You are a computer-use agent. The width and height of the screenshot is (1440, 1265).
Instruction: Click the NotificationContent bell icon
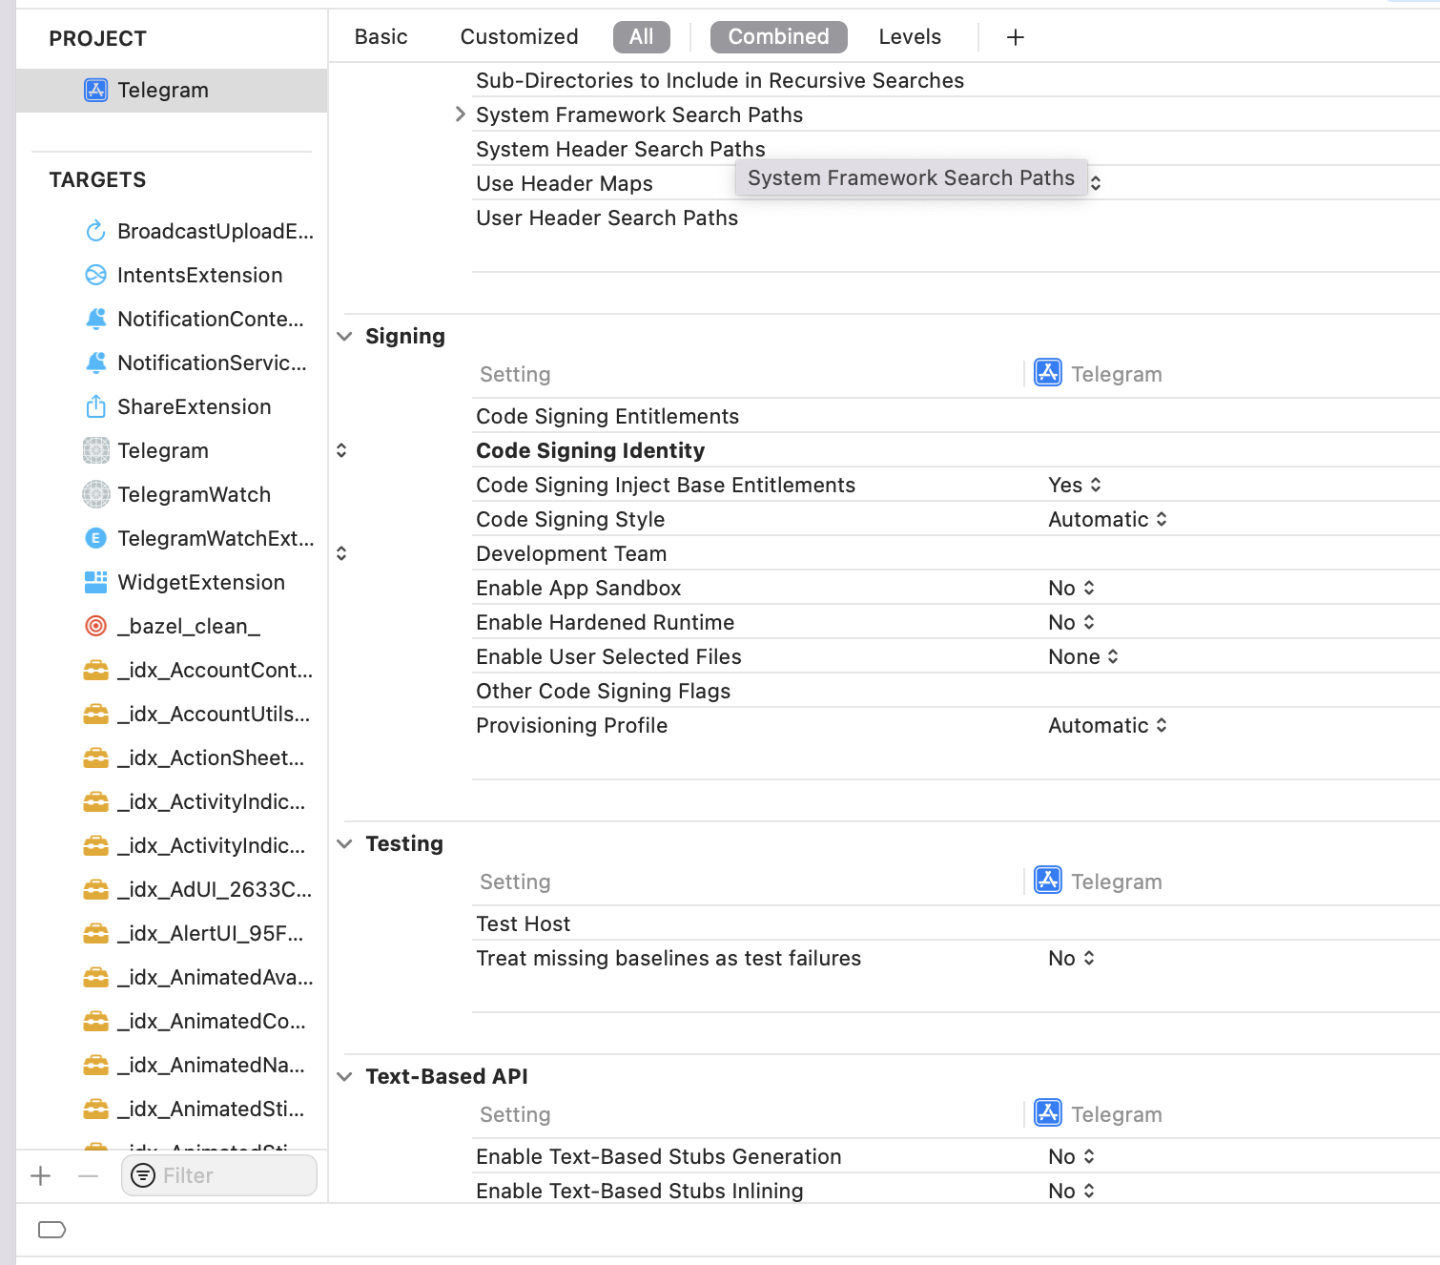[95, 319]
